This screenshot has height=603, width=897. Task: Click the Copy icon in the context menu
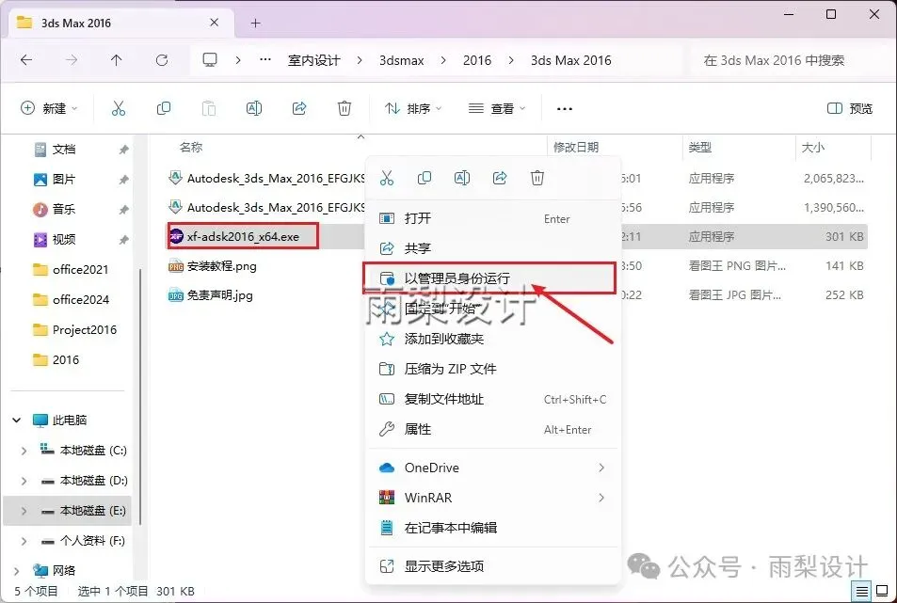[x=424, y=178]
